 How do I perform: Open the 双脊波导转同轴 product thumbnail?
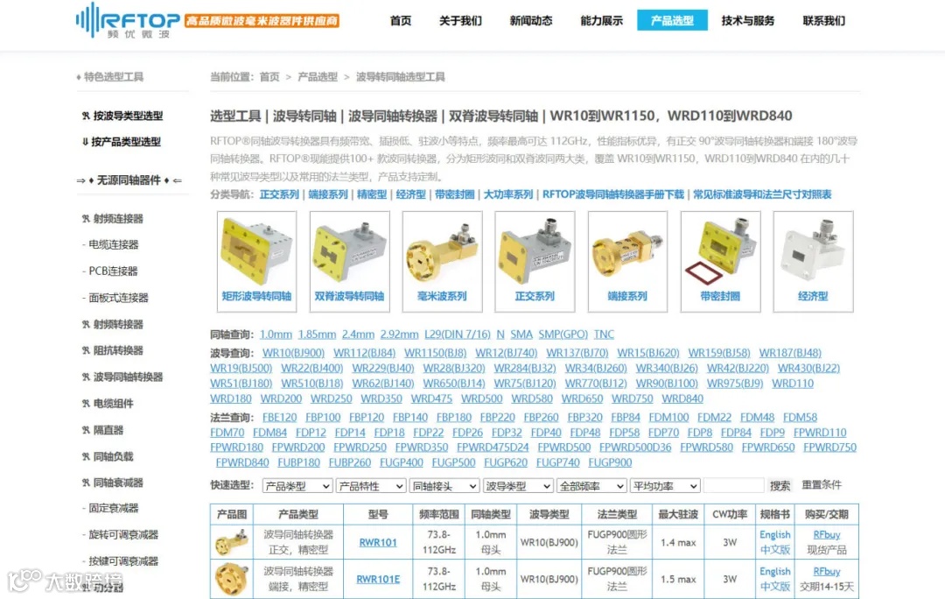pyautogui.click(x=349, y=261)
